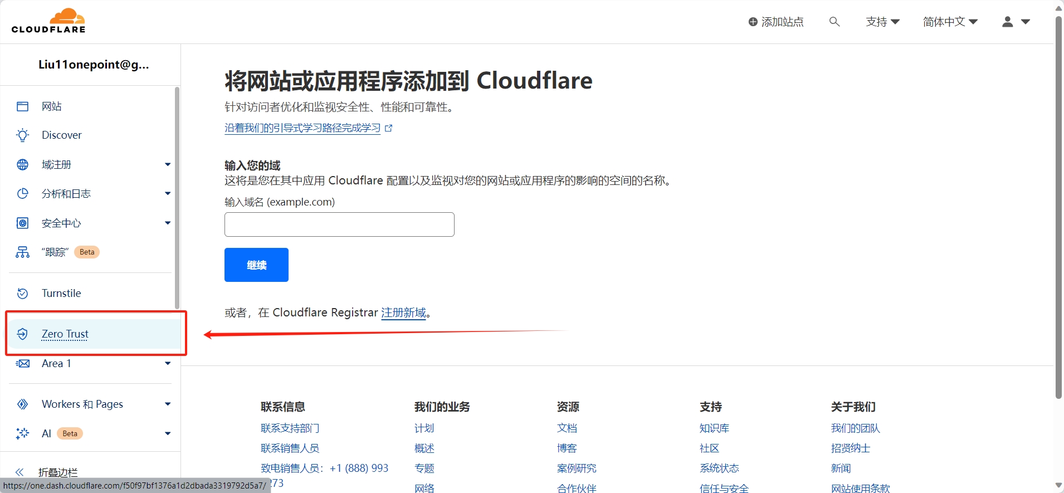Click the sidebar vertical scrollbar
This screenshot has width=1064, height=493.
177,198
